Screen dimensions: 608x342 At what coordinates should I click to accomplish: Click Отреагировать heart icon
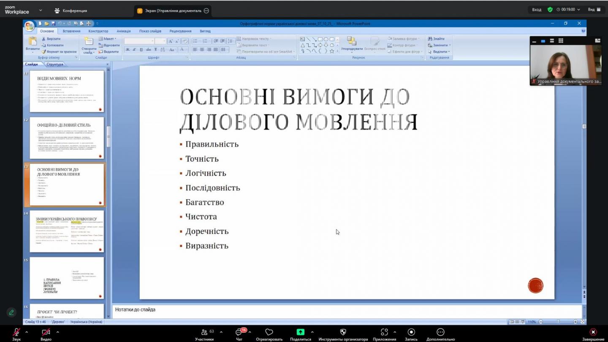pos(269,332)
